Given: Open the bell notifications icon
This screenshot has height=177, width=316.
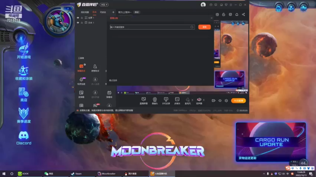Looking at the screenshot, I should [237, 15].
